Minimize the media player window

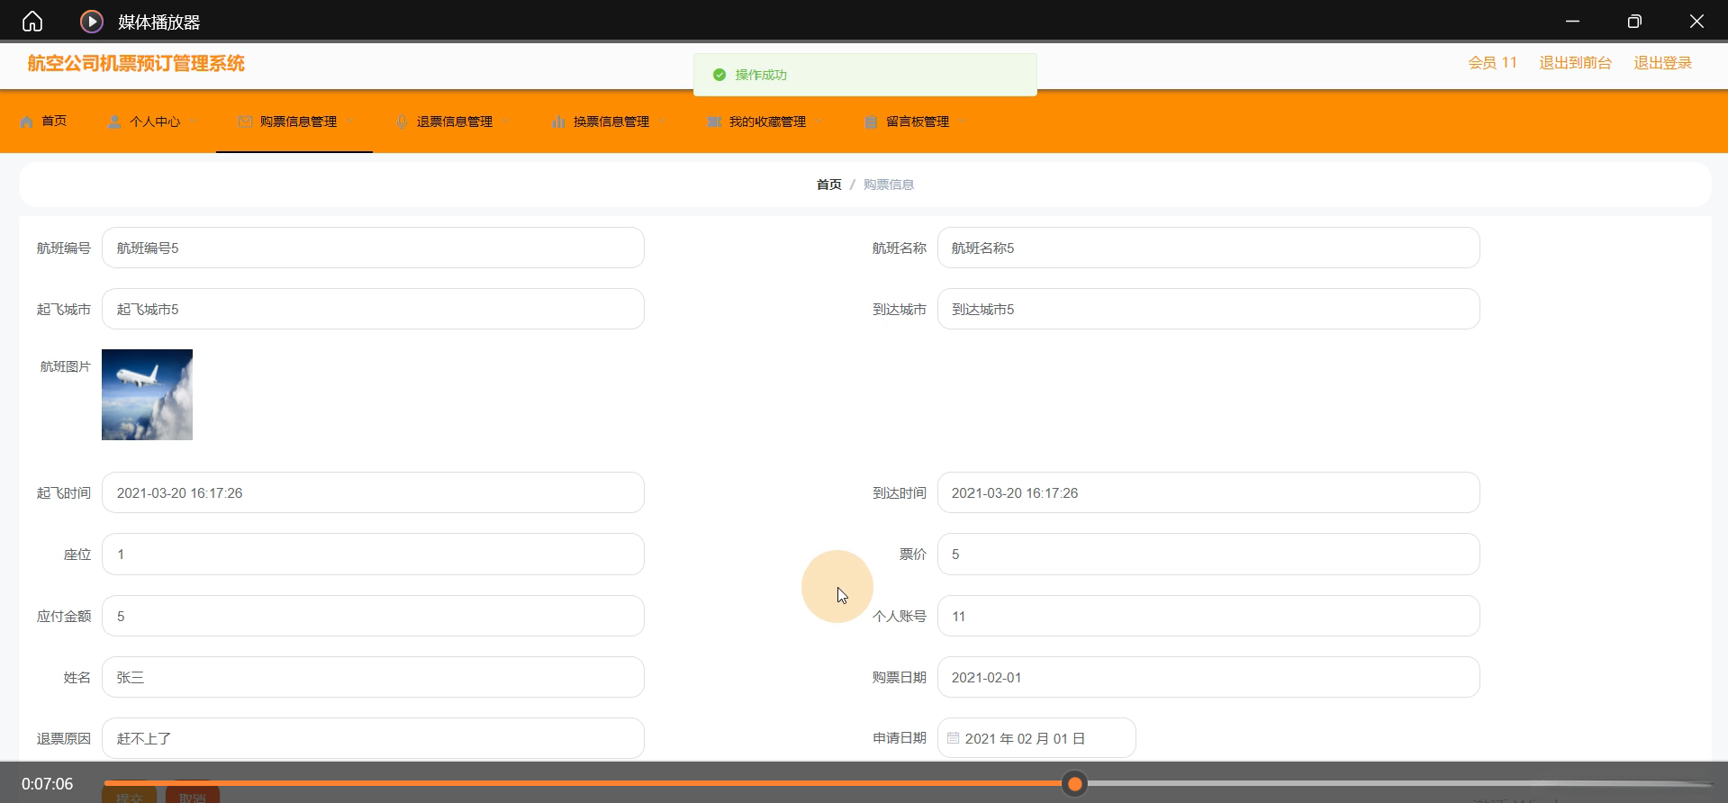coord(1572,21)
